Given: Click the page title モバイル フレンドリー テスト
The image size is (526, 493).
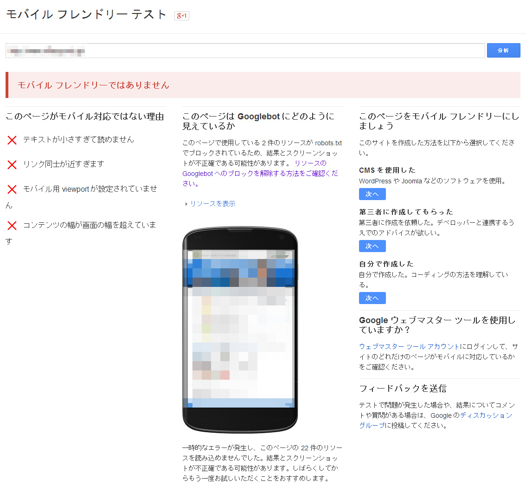Looking at the screenshot, I should pos(87,14).
